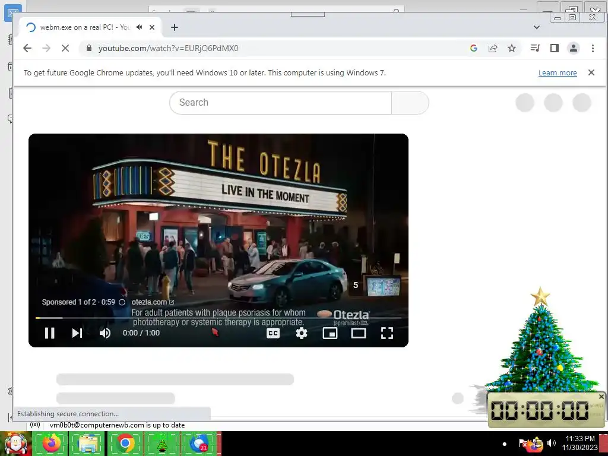Toggle closed captions CC button

click(x=273, y=332)
